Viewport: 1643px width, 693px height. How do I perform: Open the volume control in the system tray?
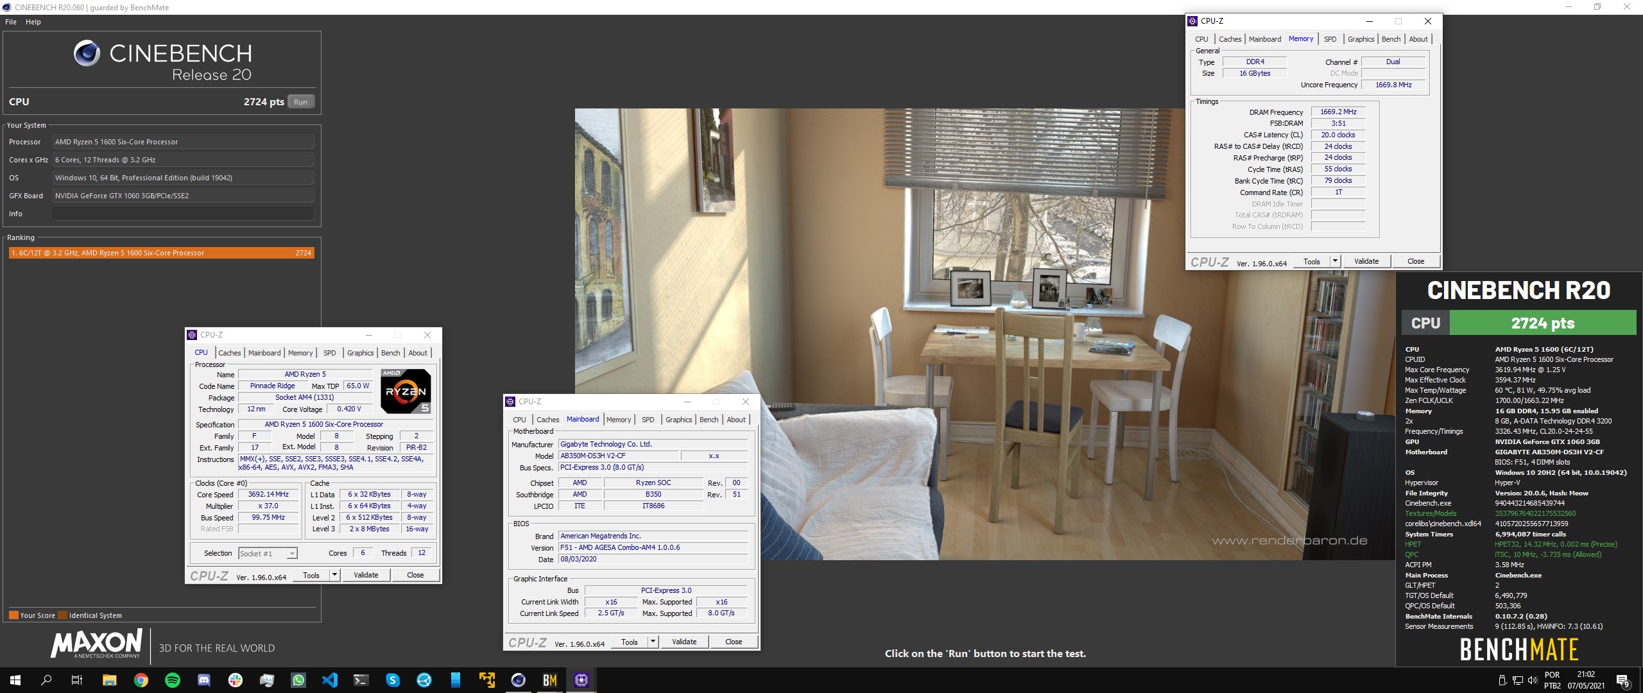tap(1533, 680)
